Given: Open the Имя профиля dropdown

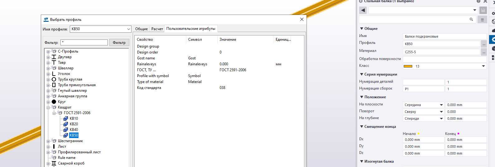Looking at the screenshot, I should coord(128,29).
